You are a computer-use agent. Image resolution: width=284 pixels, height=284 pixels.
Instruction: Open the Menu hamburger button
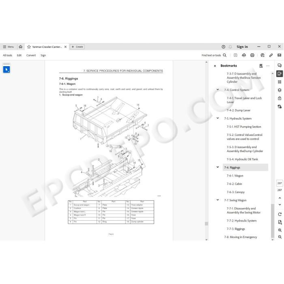[9, 47]
